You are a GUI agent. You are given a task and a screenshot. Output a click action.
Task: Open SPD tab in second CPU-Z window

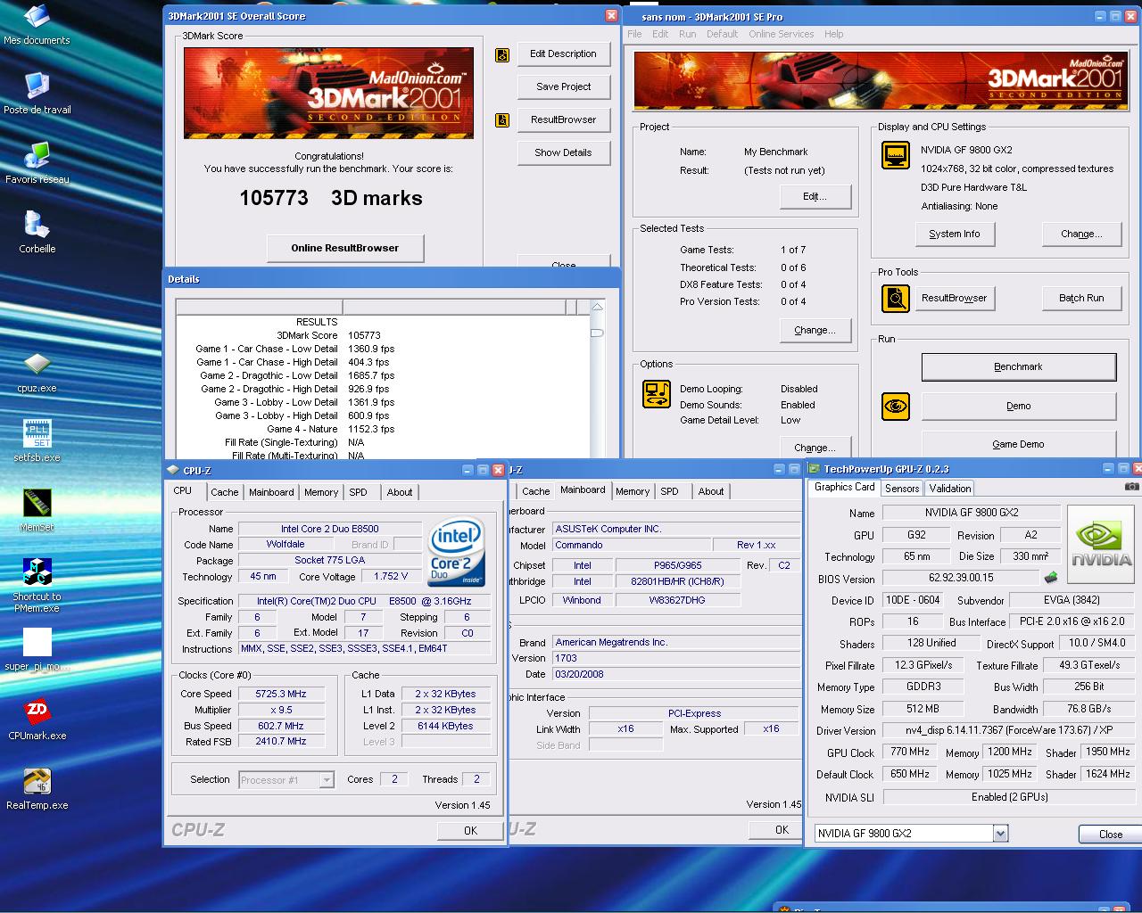pyautogui.click(x=669, y=491)
